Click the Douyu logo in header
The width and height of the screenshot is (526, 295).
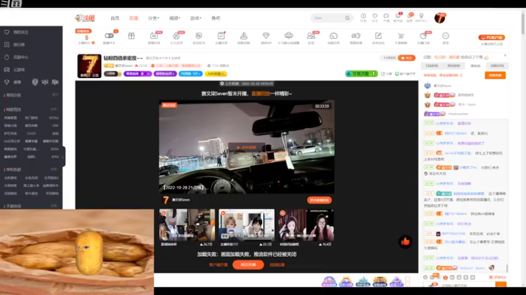pyautogui.click(x=85, y=18)
